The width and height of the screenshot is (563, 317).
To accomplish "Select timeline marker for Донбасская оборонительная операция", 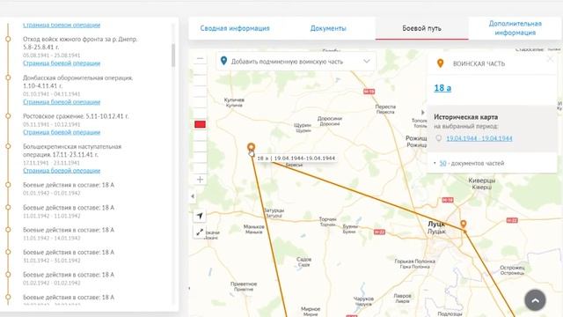I will click(x=8, y=77).
